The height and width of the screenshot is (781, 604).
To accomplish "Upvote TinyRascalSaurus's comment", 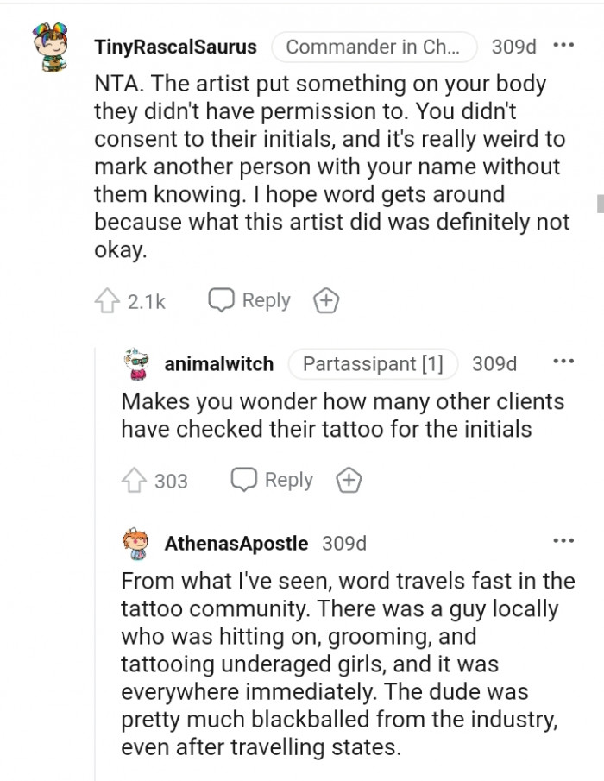I will 105,300.
